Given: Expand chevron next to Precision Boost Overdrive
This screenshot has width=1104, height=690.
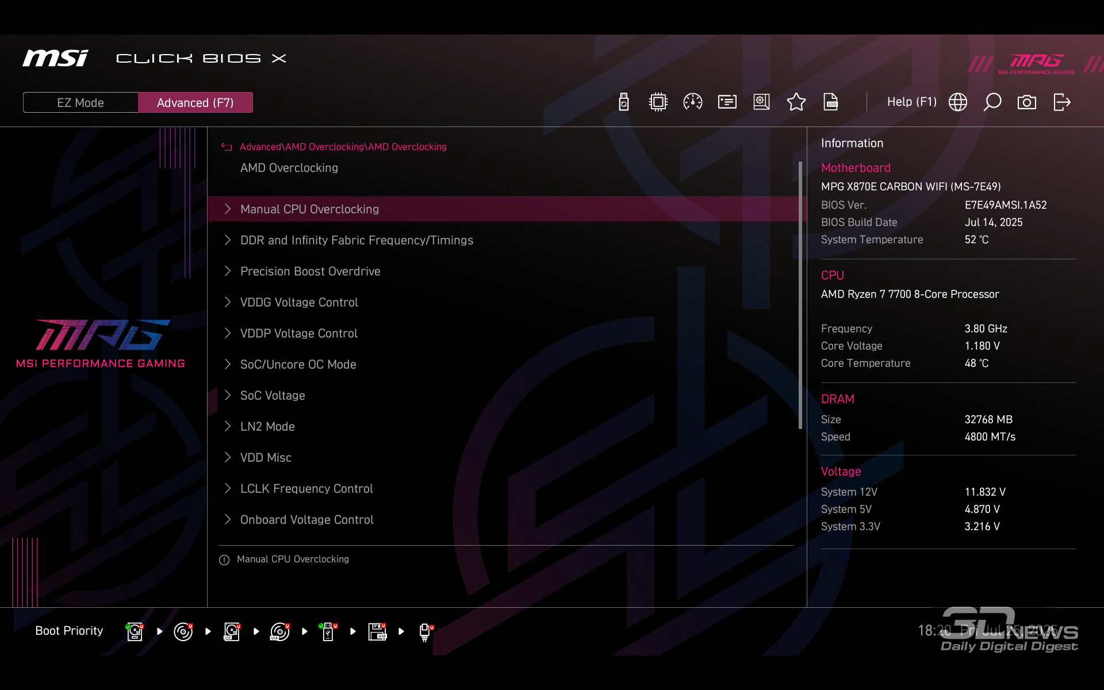Looking at the screenshot, I should coord(228,271).
